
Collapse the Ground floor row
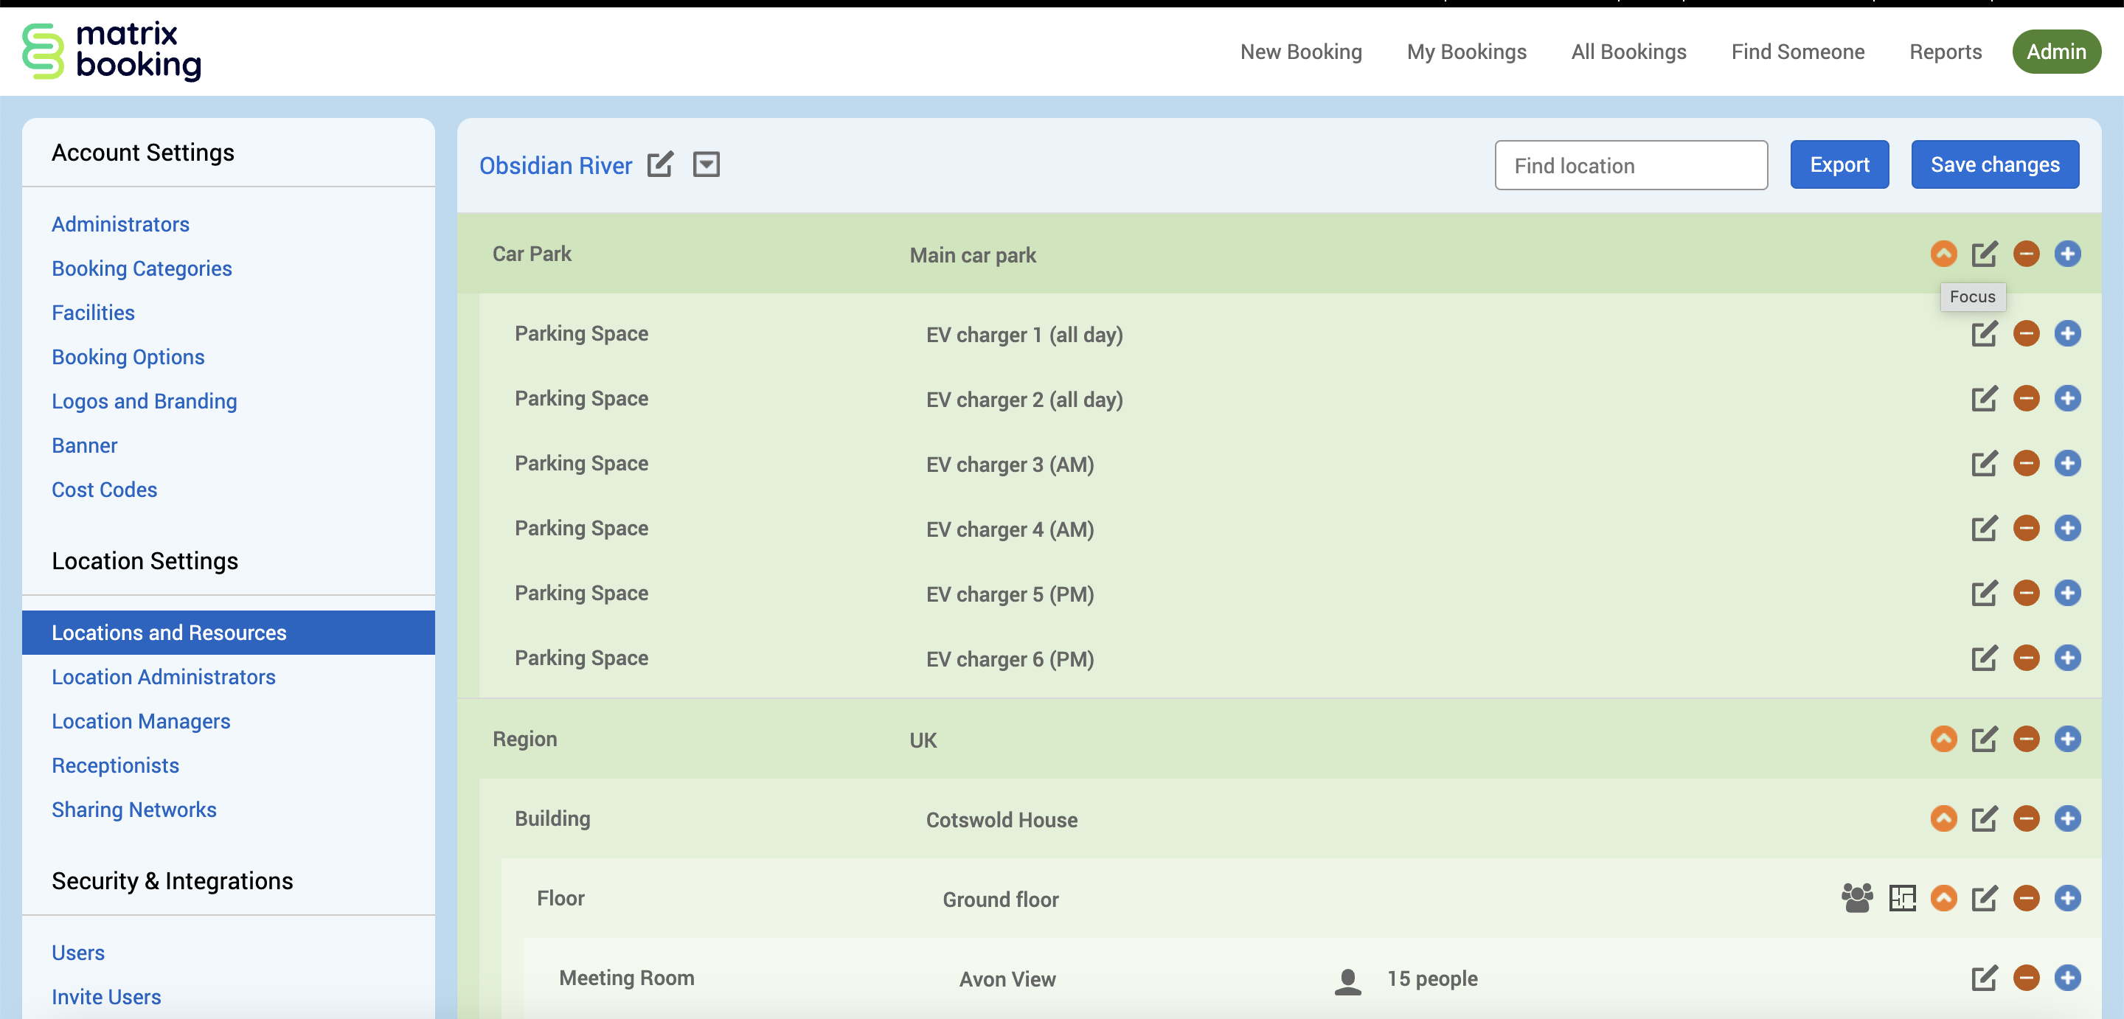[1943, 898]
